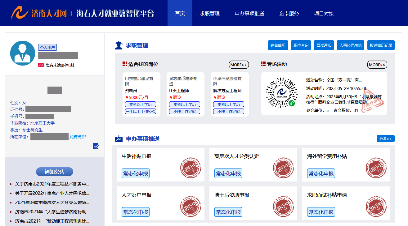Open the 金卡服务 navigation tab

[x=289, y=13]
